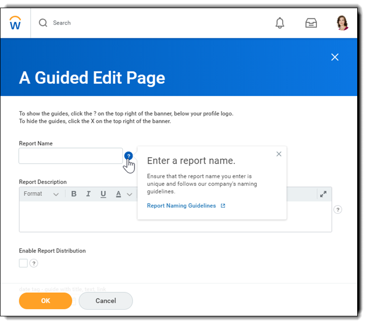Open the inbox tray icon
Image resolution: width=373 pixels, height=324 pixels.
311,23
